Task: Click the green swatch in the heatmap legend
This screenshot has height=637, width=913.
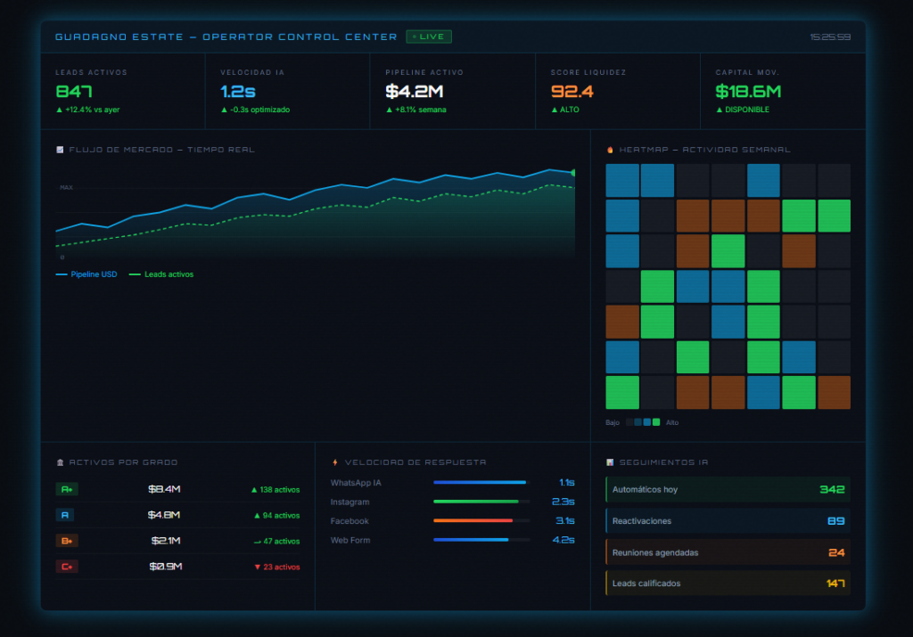Action: coord(656,422)
